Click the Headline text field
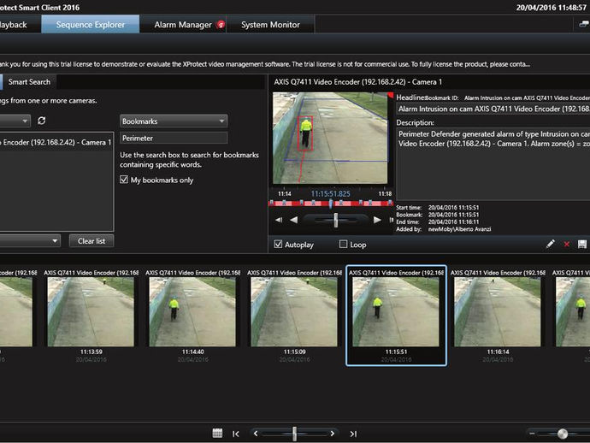 pos(493,109)
